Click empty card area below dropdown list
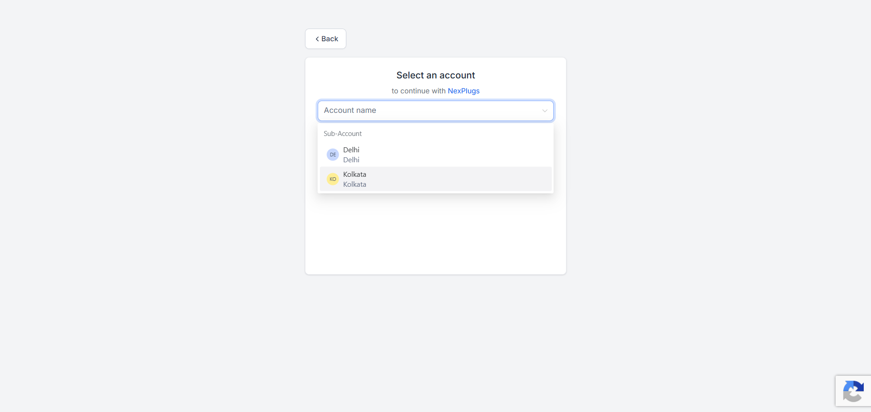The image size is (871, 412). click(435, 233)
